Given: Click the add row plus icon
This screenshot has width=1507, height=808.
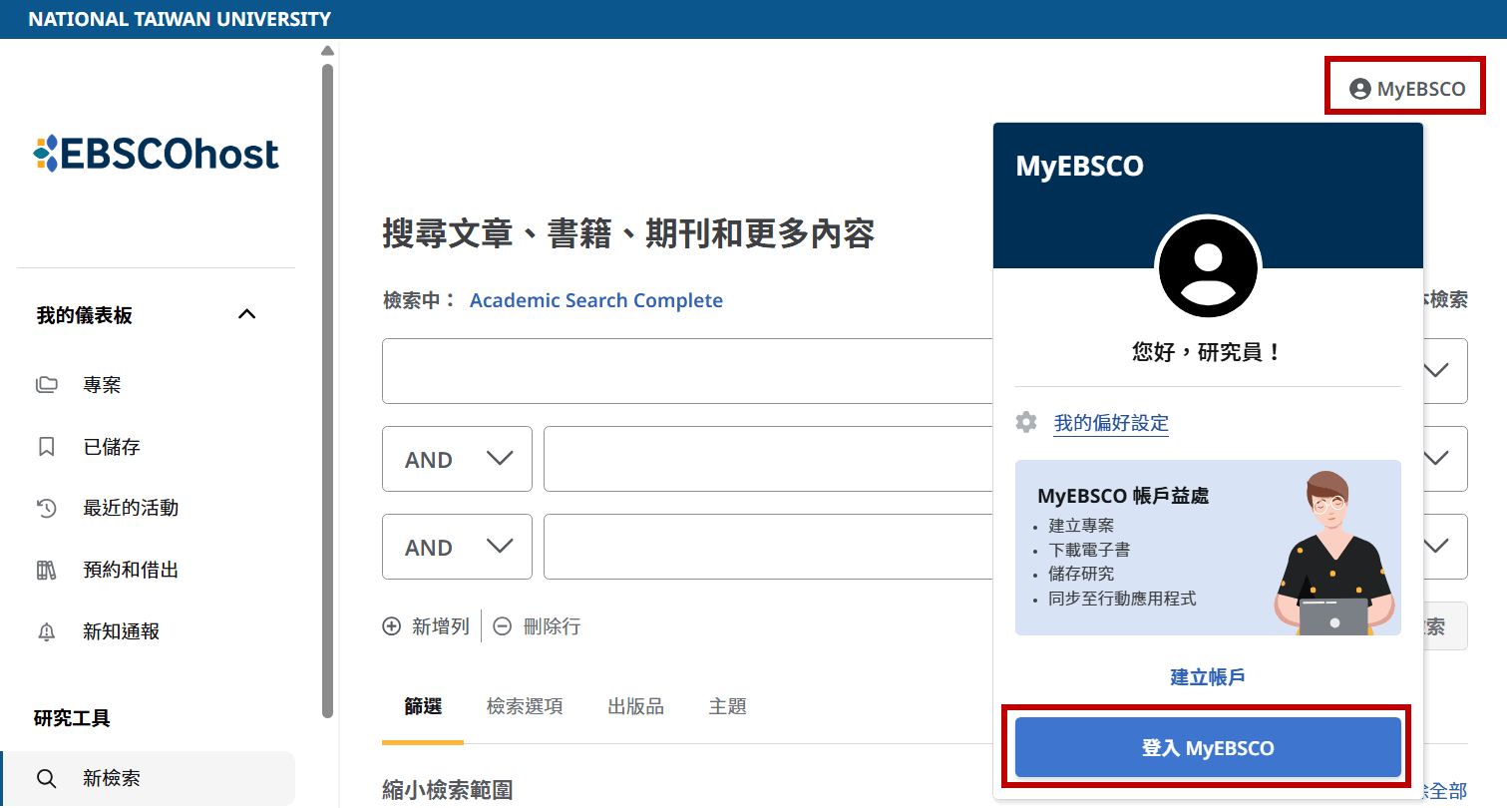Looking at the screenshot, I should click(392, 626).
